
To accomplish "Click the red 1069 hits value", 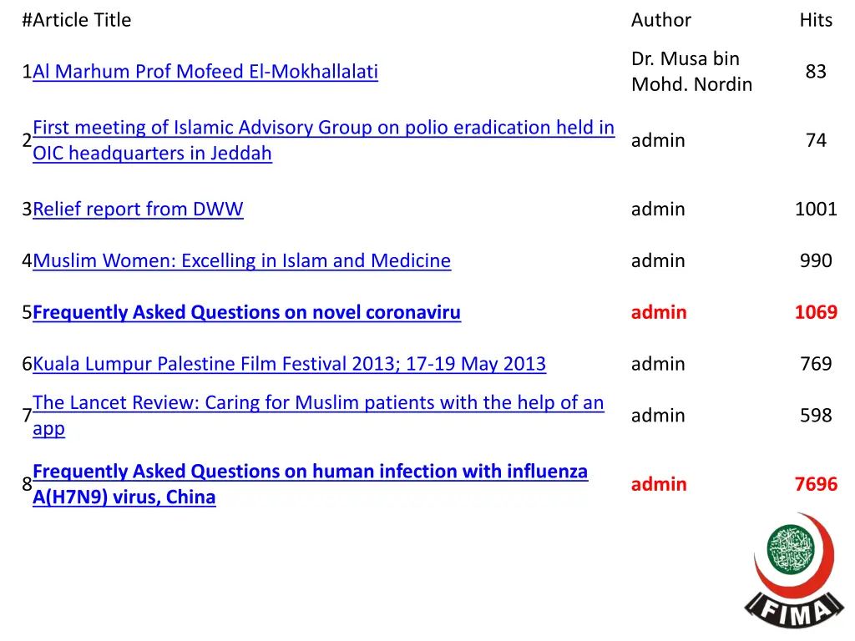I will pyautogui.click(x=816, y=313).
